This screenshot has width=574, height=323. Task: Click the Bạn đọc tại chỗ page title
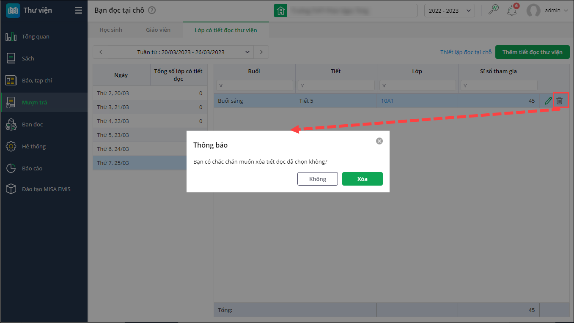[x=119, y=11]
